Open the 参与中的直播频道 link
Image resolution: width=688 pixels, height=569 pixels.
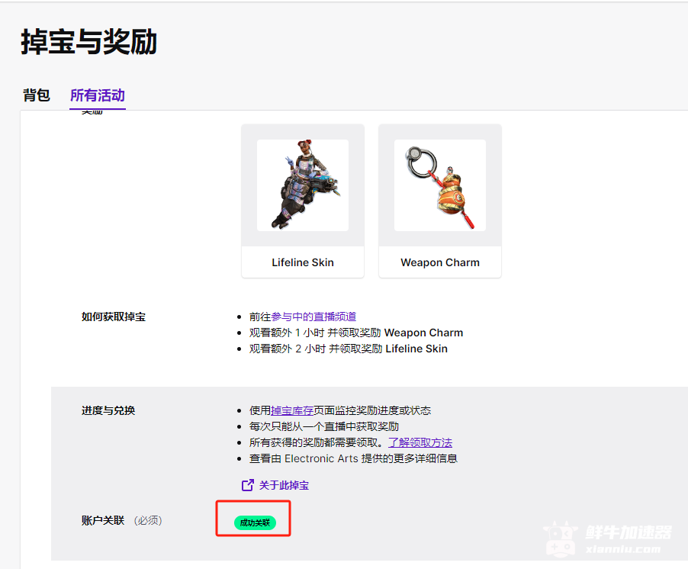coord(313,317)
